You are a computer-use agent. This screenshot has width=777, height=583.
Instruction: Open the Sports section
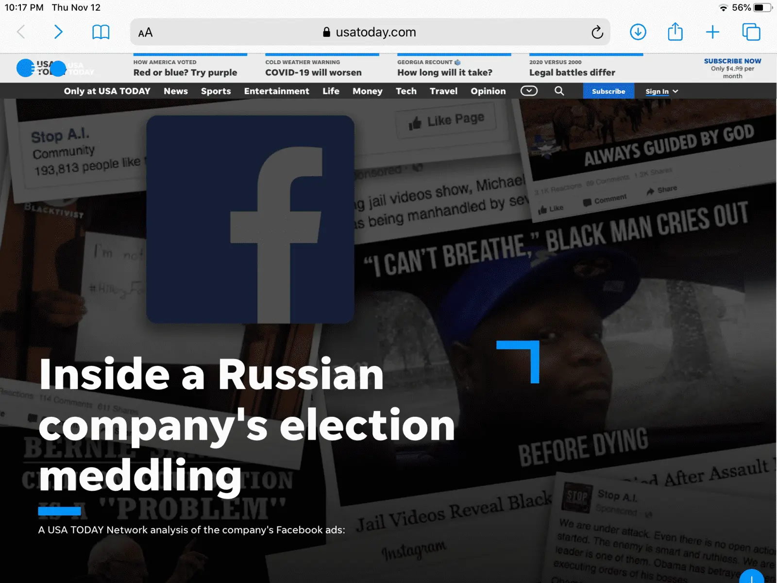[x=216, y=91]
